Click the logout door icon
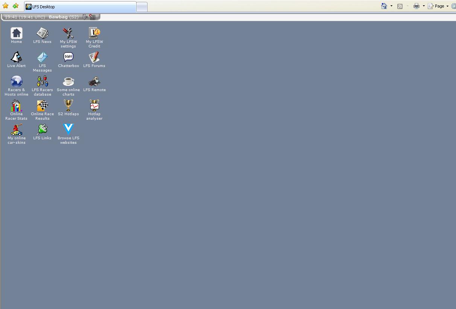Screen dimensions: 456x309 tap(85, 17)
